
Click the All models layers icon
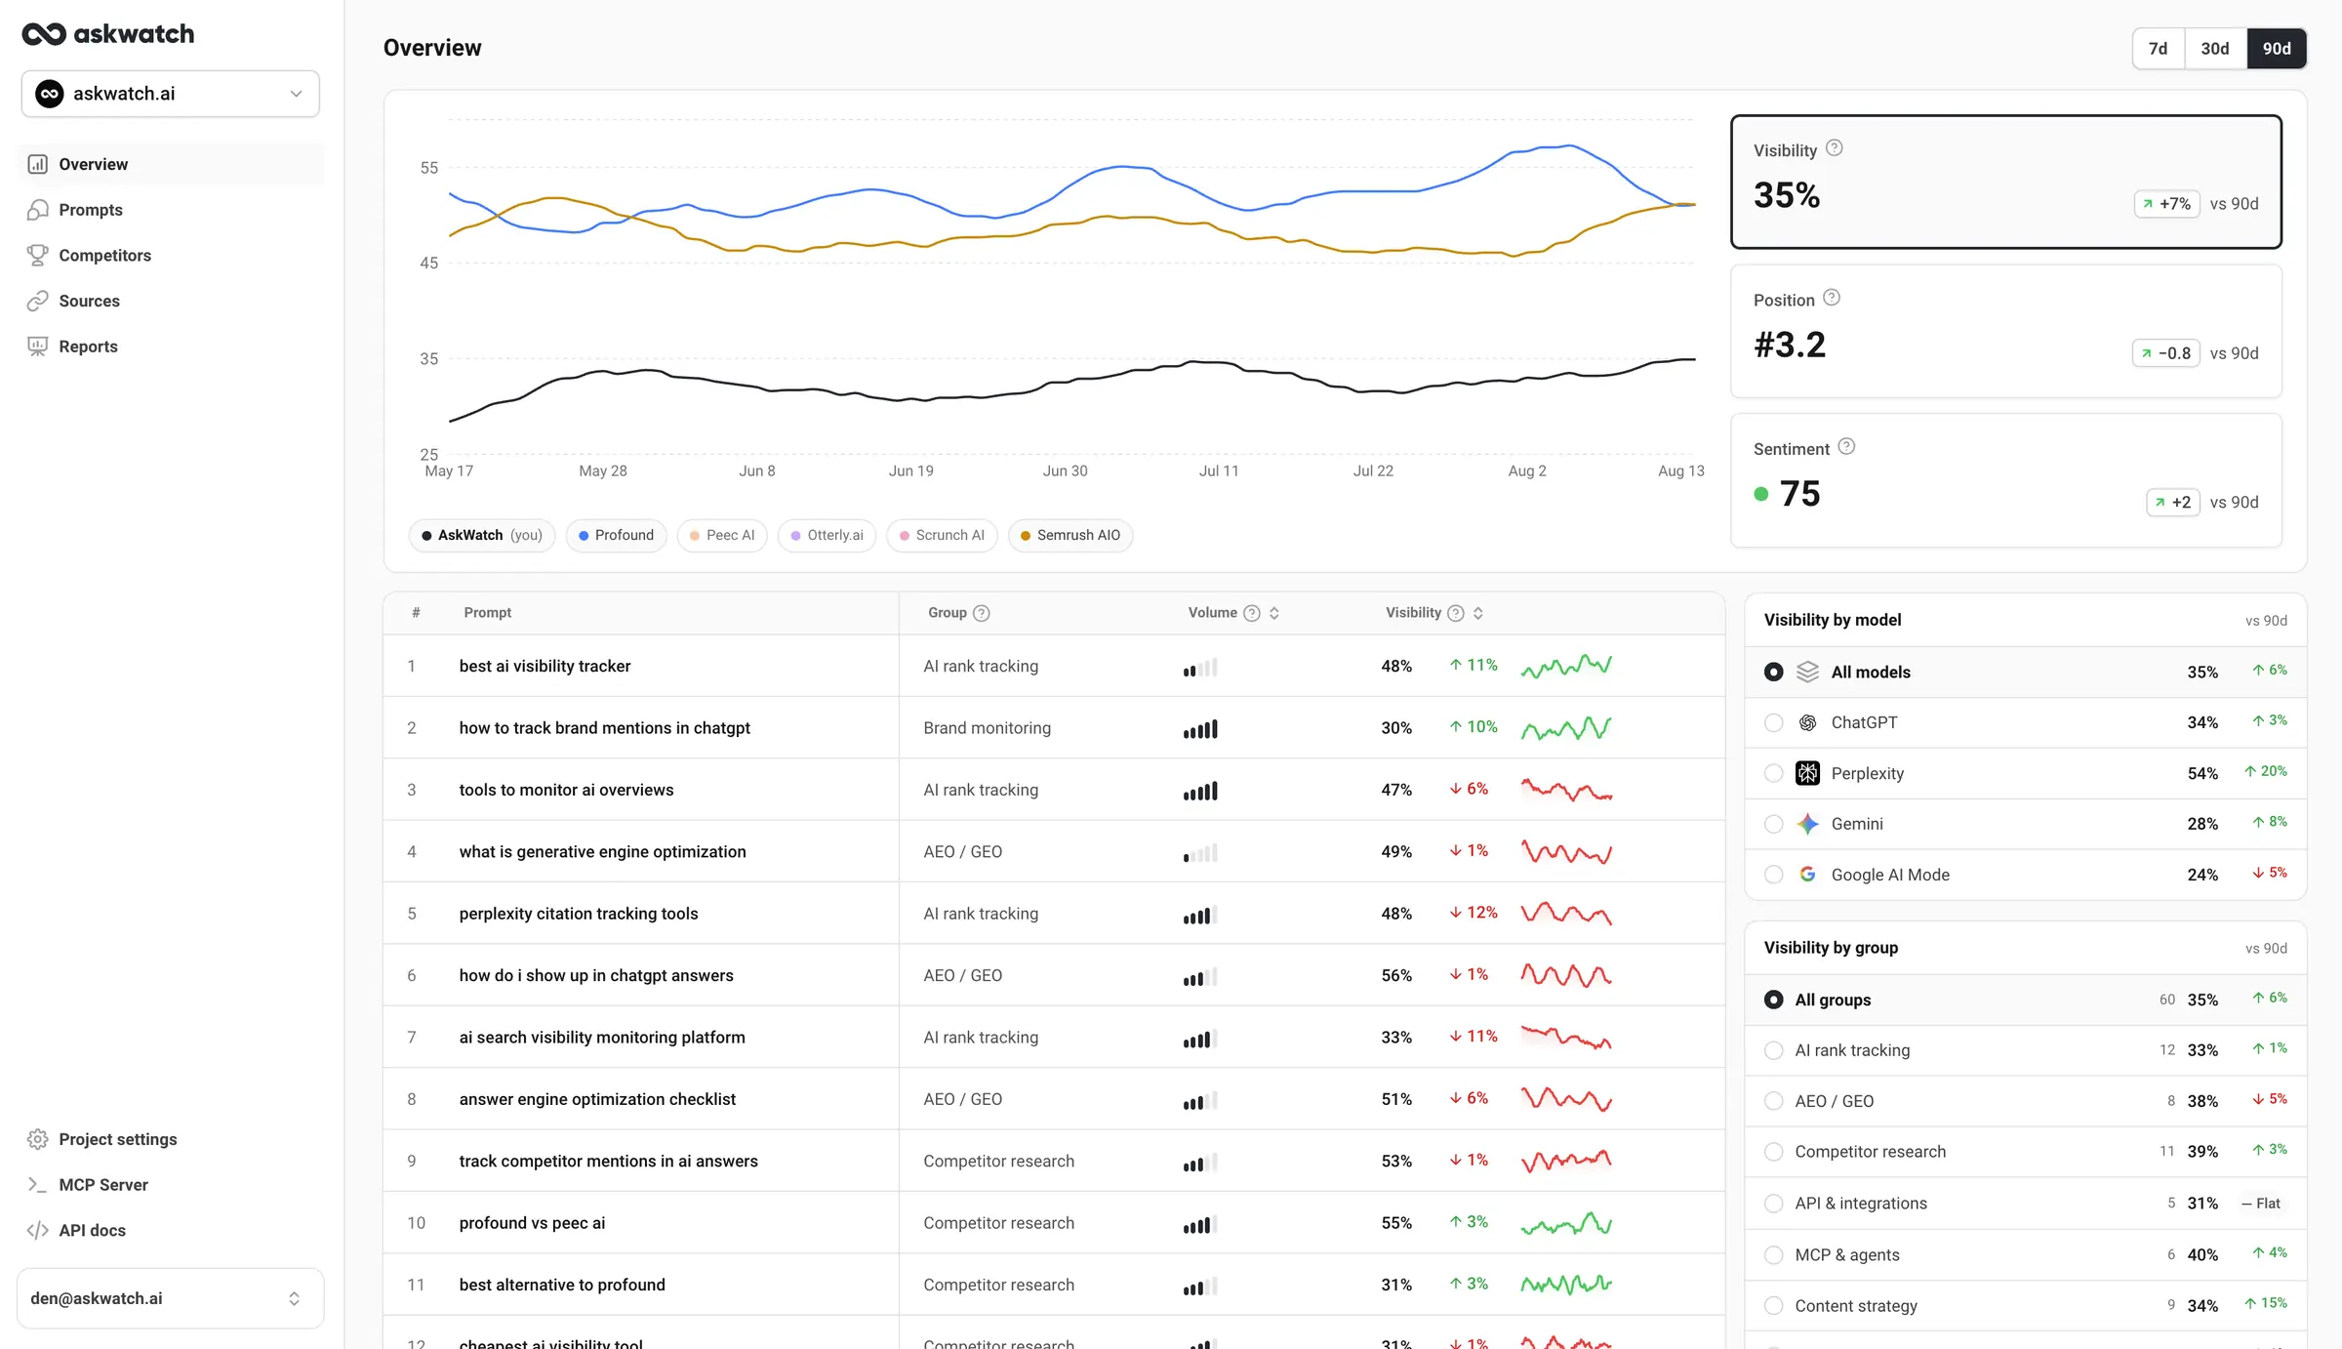[1808, 672]
